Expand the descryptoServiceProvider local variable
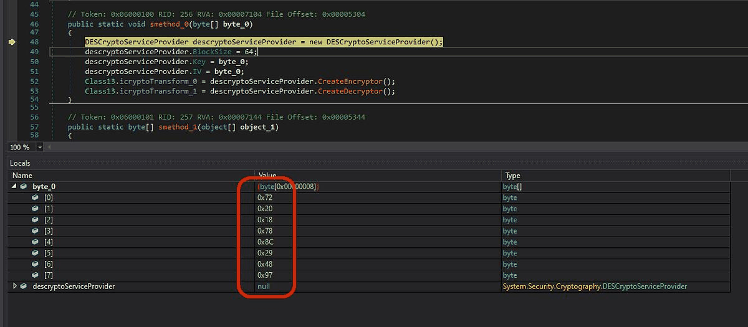748x327 pixels. 14,287
